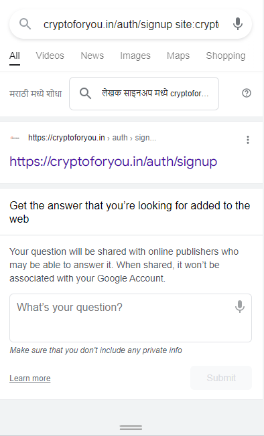The width and height of the screenshot is (264, 436).
Task: Open the Images tab
Action: point(135,56)
